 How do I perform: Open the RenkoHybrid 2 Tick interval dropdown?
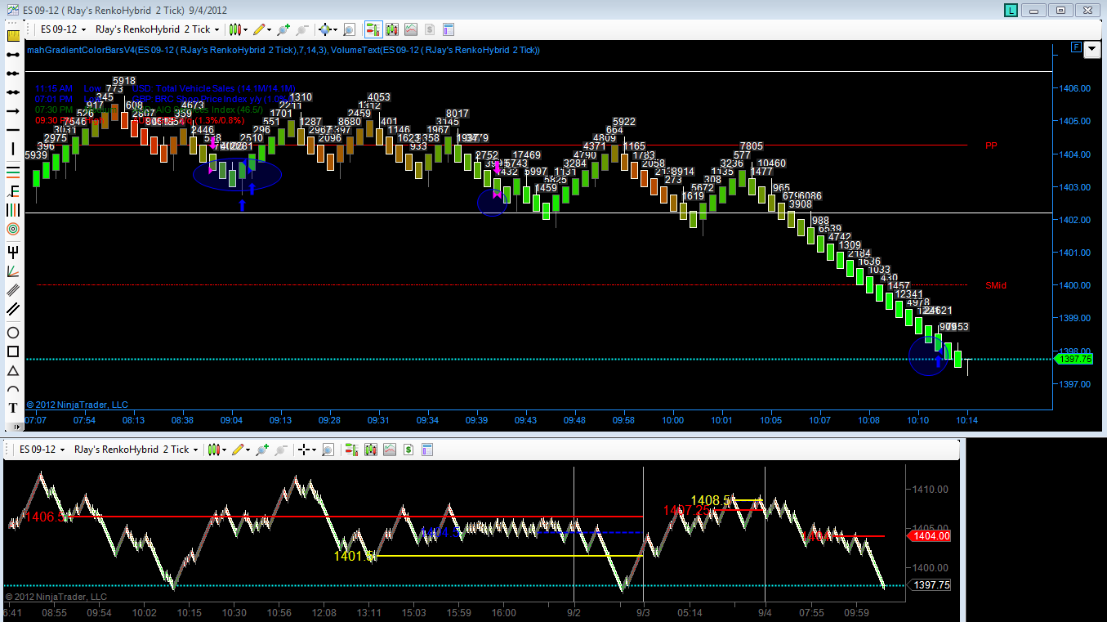tap(157, 29)
